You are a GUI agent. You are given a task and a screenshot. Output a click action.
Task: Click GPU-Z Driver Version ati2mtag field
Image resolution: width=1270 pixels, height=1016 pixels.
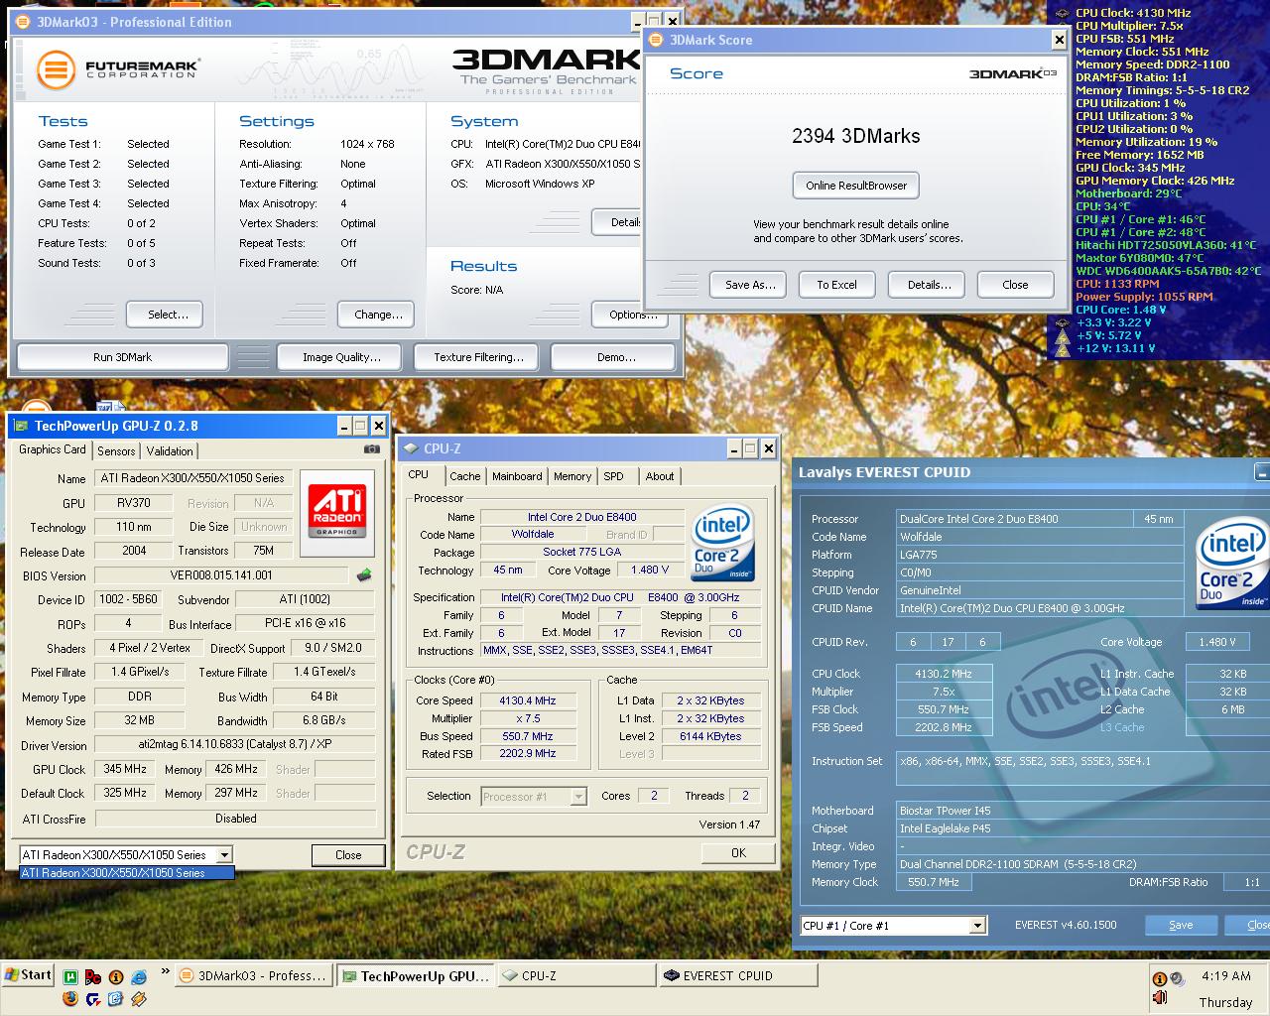[235, 745]
